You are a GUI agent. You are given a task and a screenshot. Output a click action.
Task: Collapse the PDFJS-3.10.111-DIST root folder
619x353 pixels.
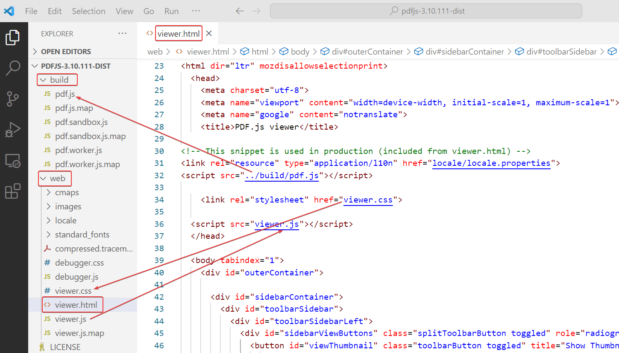click(x=83, y=66)
